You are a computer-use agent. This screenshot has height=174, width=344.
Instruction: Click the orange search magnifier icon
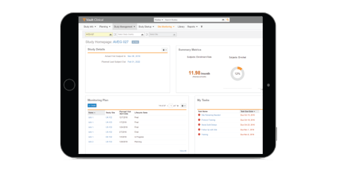click(228, 20)
